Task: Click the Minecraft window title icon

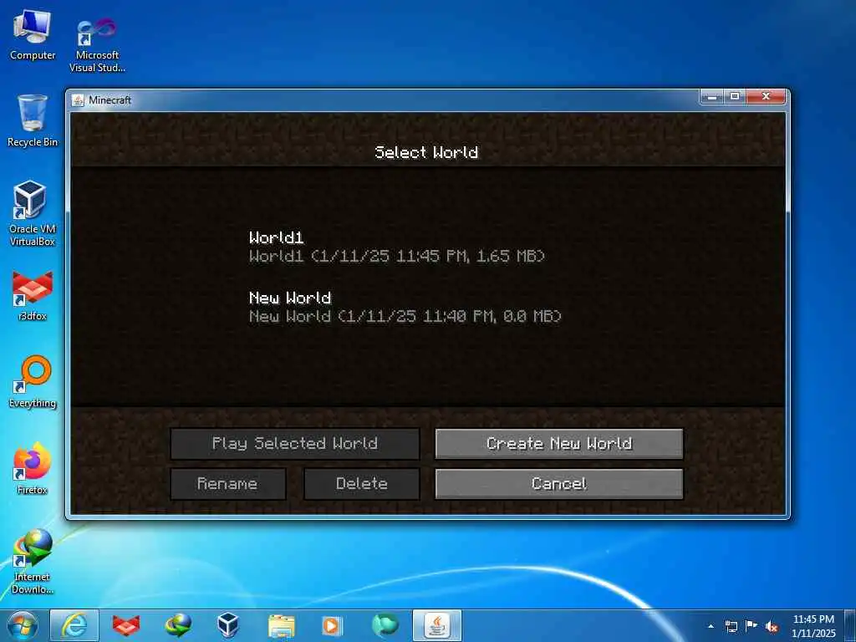Action: (x=78, y=100)
